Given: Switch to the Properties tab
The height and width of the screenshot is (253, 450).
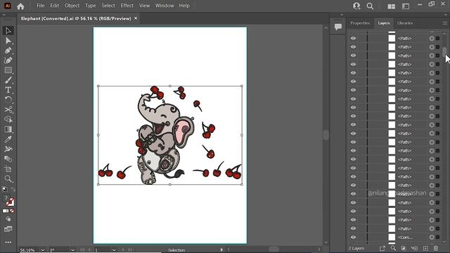Looking at the screenshot, I should 360,23.
